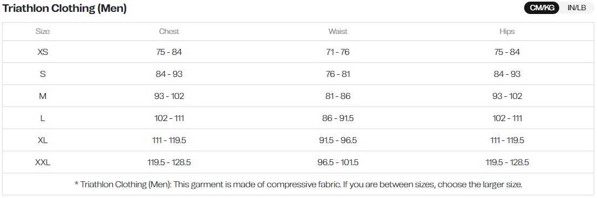
Task: Select the CM/KG unit toggle
Action: [x=542, y=8]
